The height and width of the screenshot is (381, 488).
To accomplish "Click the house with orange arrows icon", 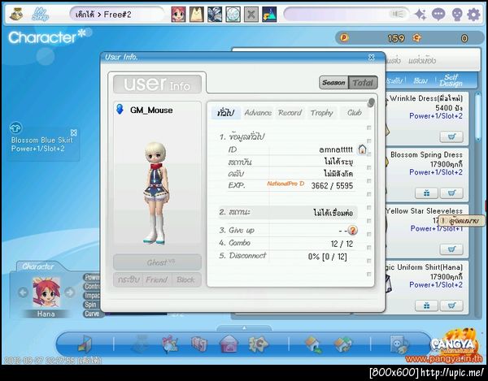I will (x=343, y=344).
